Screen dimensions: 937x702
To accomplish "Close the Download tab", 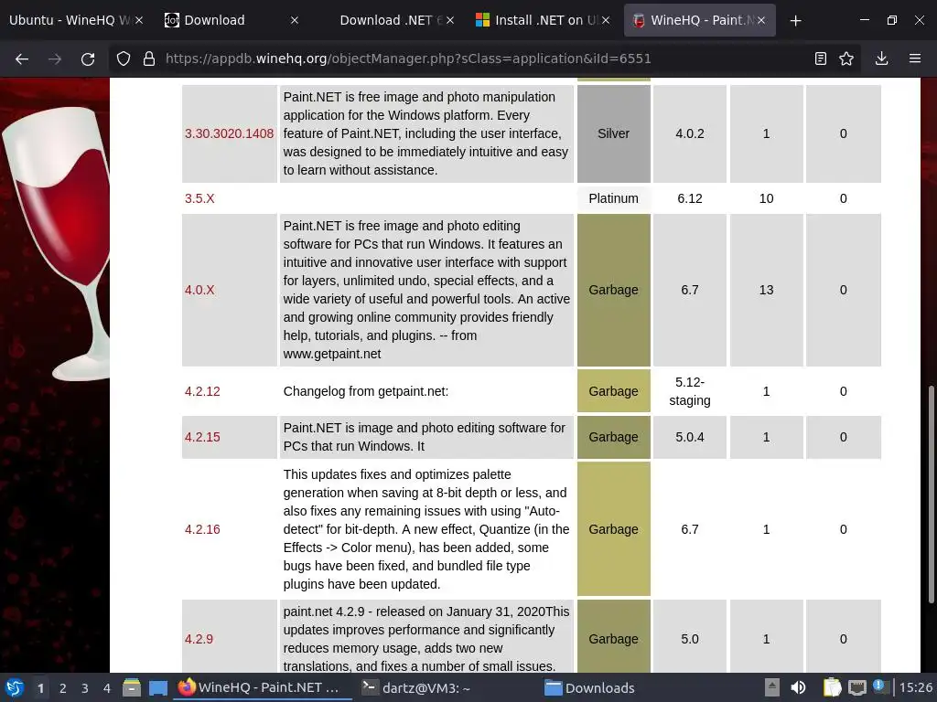I will pyautogui.click(x=295, y=20).
